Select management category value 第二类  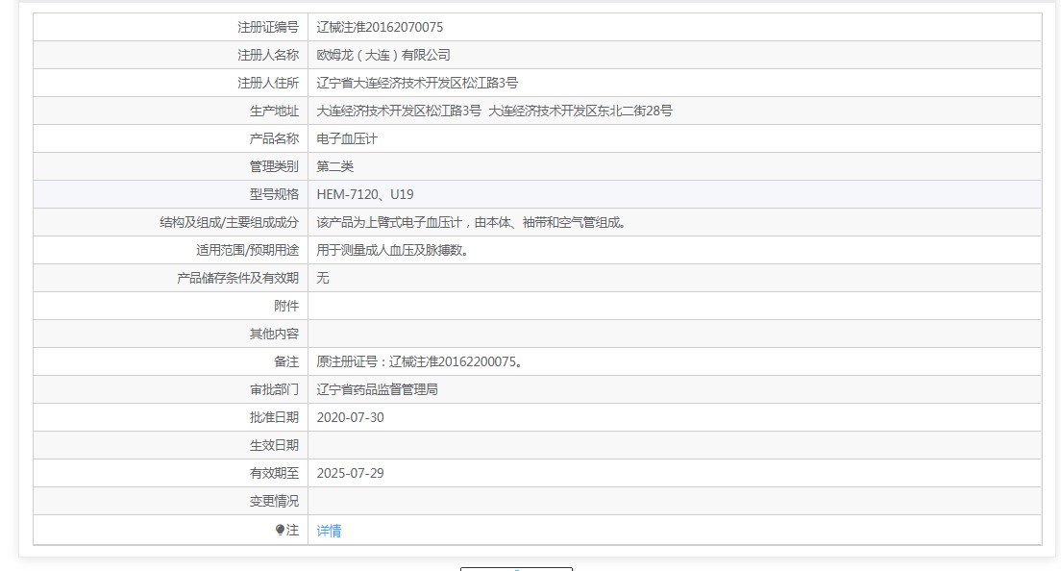335,166
